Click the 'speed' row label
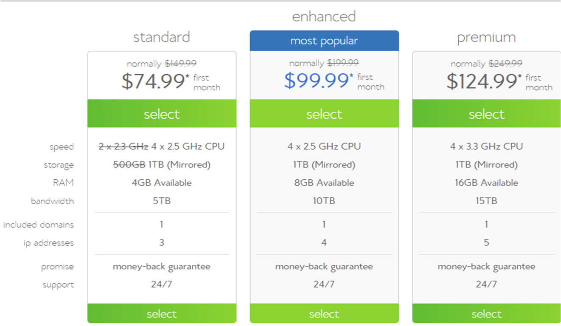 pyautogui.click(x=62, y=147)
